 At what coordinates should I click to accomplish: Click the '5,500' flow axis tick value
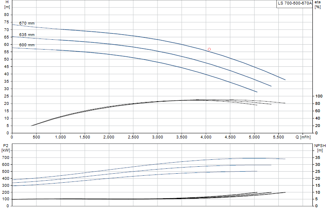279,137
